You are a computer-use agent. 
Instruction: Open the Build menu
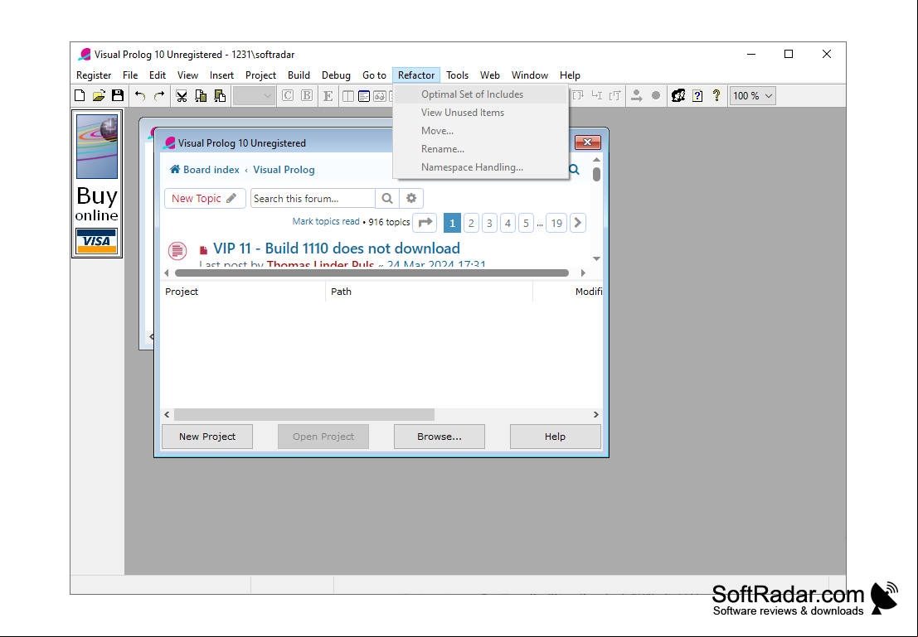pyautogui.click(x=299, y=75)
